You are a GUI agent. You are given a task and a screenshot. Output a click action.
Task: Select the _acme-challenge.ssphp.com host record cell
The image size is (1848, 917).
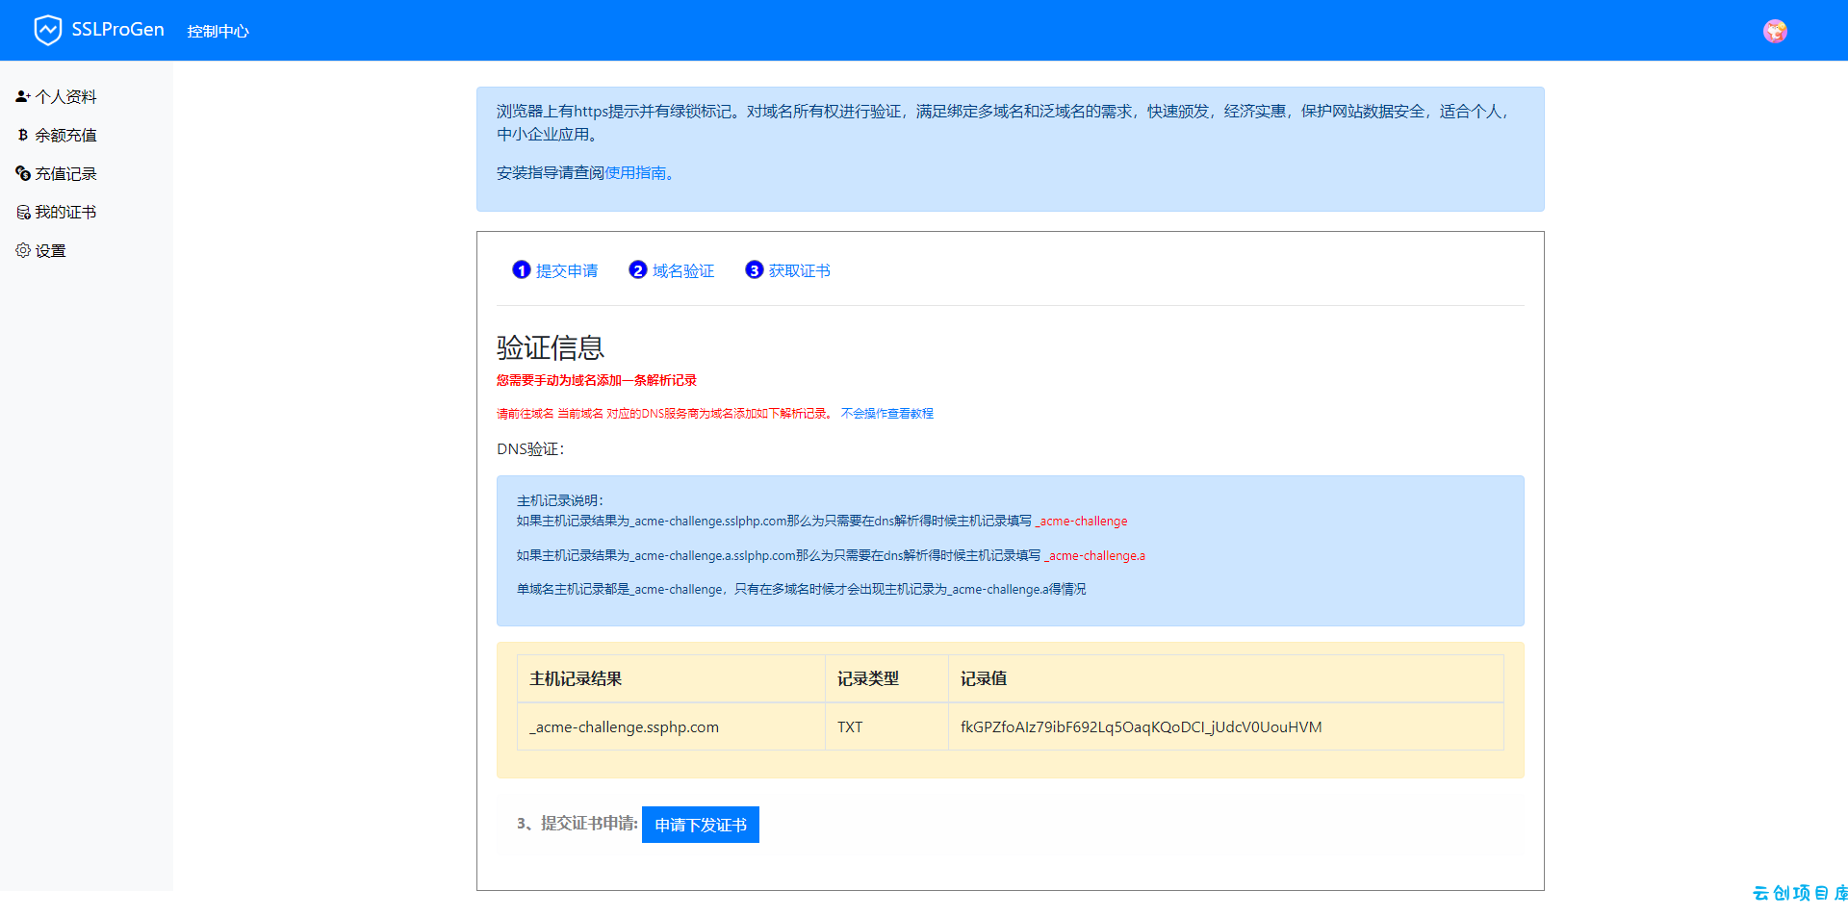tap(671, 726)
